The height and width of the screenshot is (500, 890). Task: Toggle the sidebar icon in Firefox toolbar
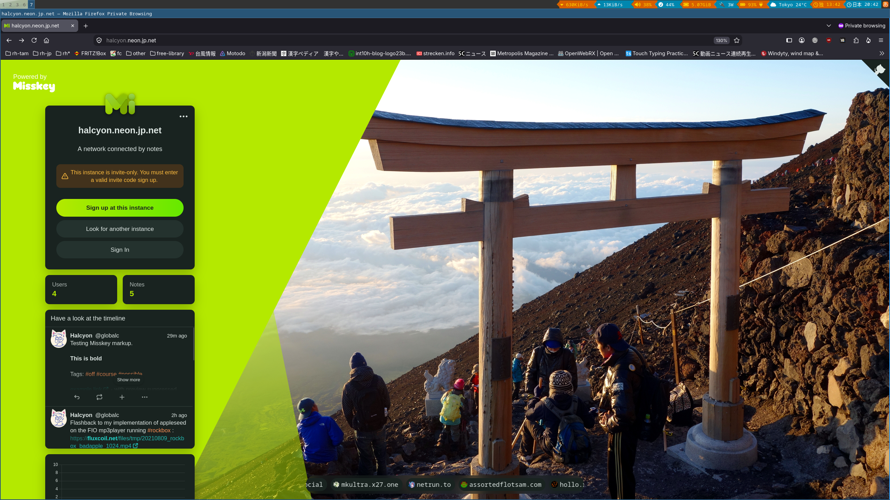coord(789,40)
